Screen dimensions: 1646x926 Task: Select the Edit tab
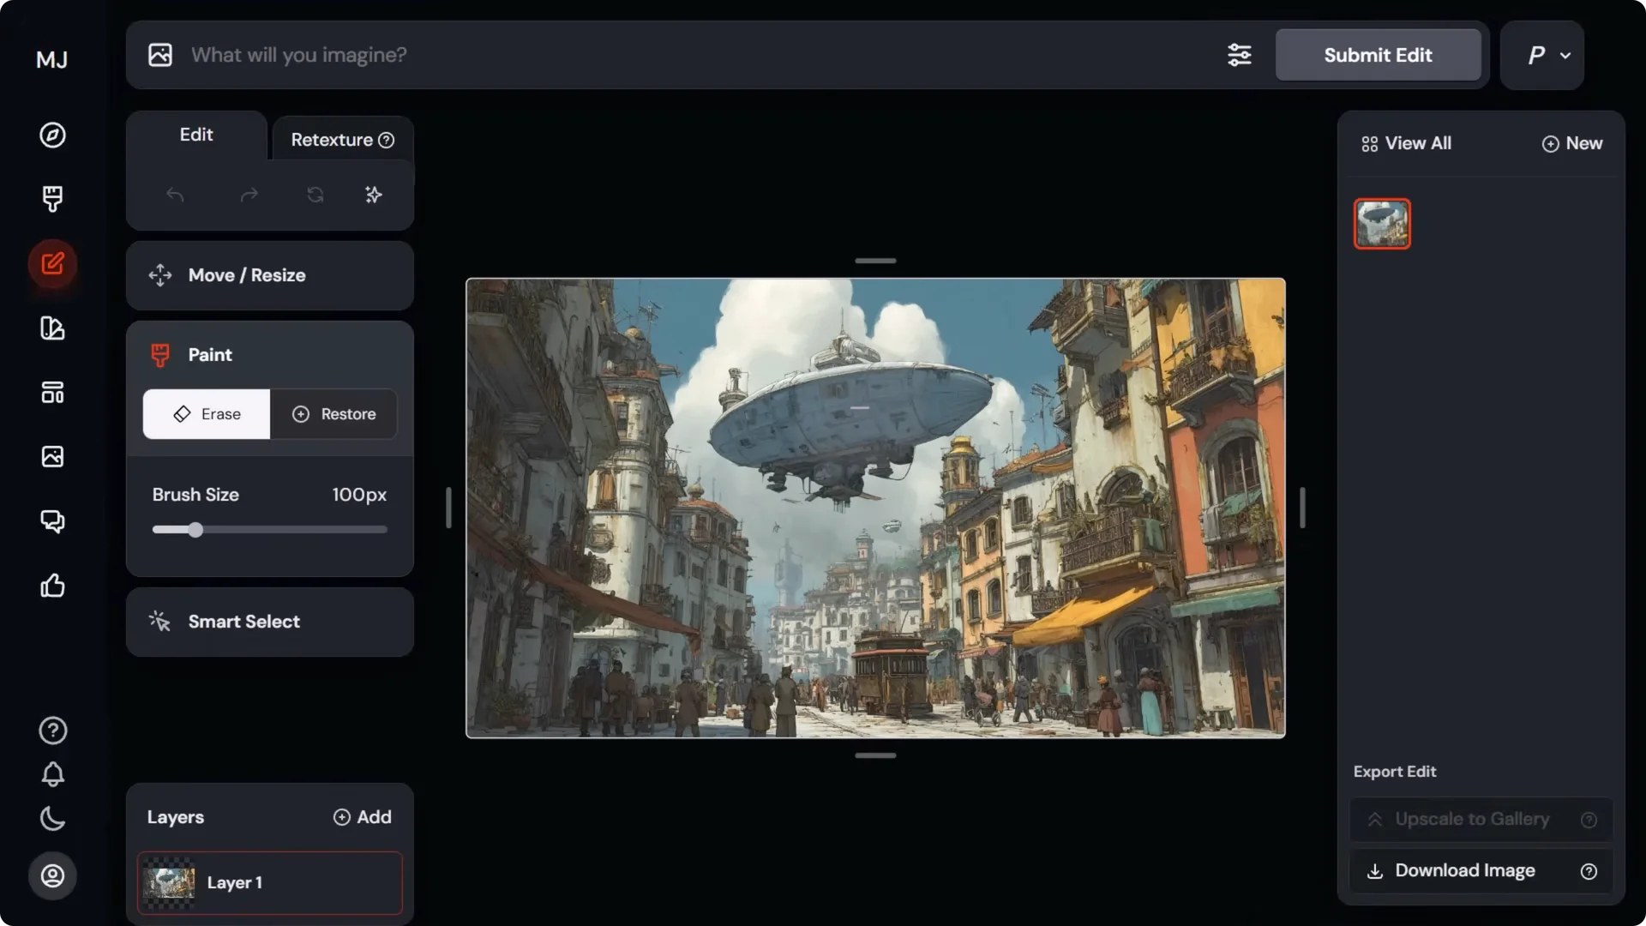click(x=195, y=135)
